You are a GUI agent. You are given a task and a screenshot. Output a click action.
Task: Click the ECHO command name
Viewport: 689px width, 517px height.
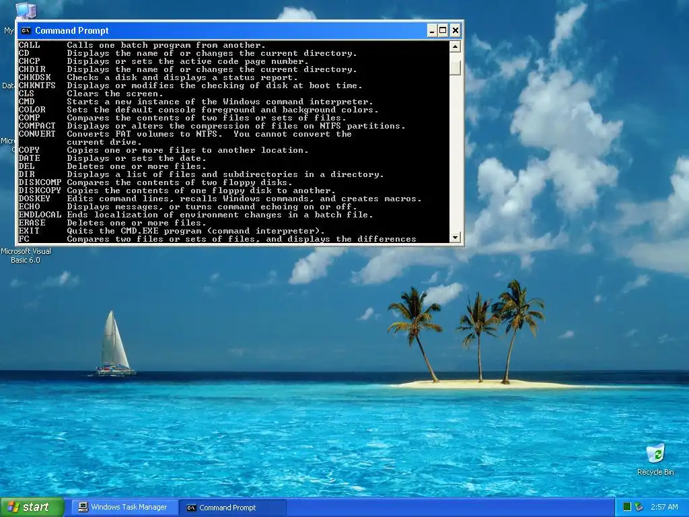point(29,207)
